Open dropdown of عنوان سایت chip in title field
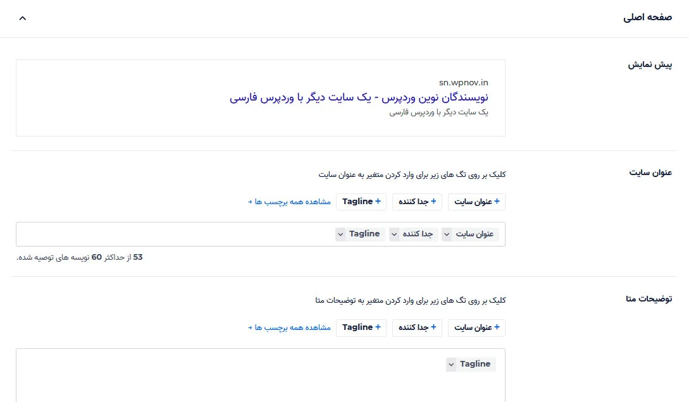This screenshot has width=689, height=402. point(447,234)
